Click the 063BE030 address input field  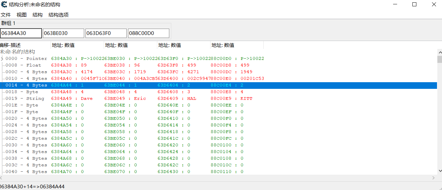click(x=64, y=33)
